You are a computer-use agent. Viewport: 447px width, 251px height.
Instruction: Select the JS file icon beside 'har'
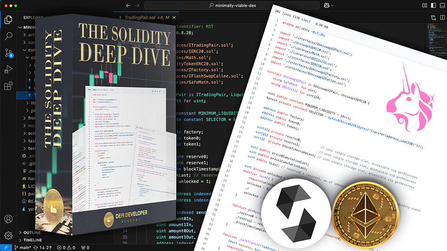coord(24,179)
